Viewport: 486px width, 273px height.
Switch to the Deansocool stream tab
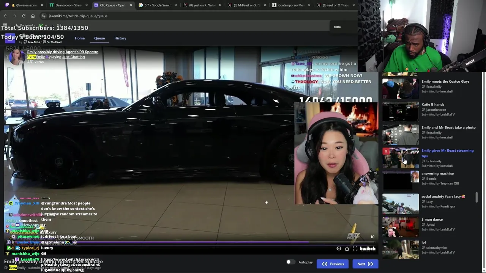point(68,5)
